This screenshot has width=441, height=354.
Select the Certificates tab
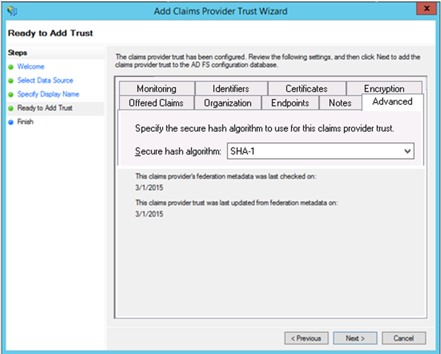tap(306, 89)
